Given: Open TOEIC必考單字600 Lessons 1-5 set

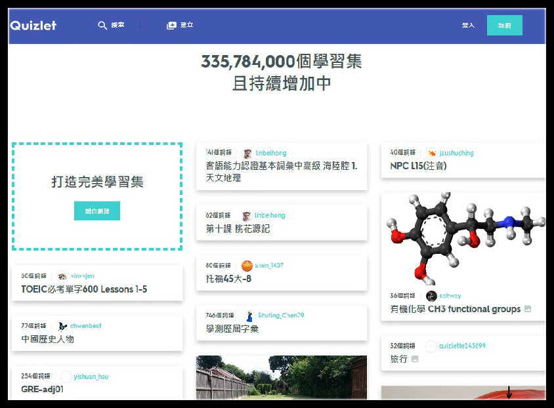Looking at the screenshot, I should tap(84, 289).
